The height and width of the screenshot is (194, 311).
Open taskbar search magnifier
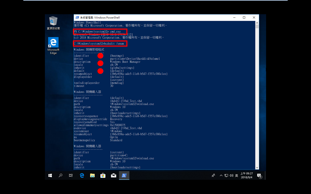point(60,175)
